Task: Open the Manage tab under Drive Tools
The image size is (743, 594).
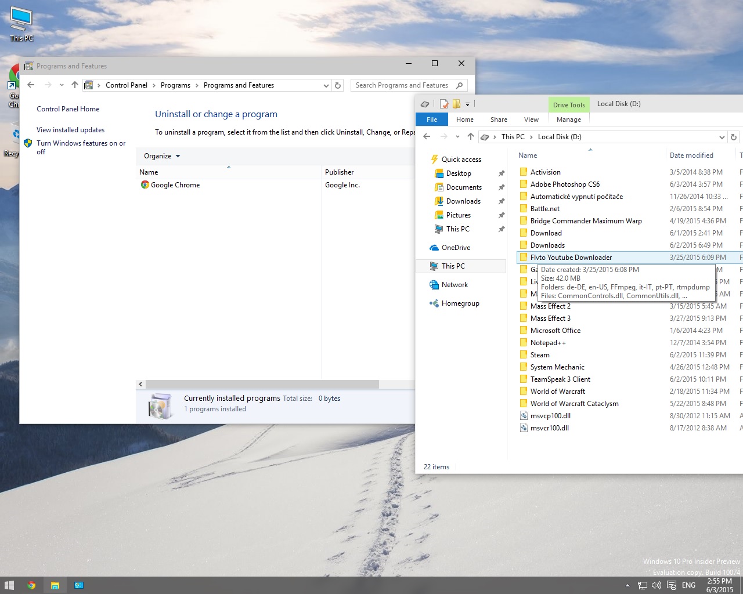Action: click(x=568, y=119)
